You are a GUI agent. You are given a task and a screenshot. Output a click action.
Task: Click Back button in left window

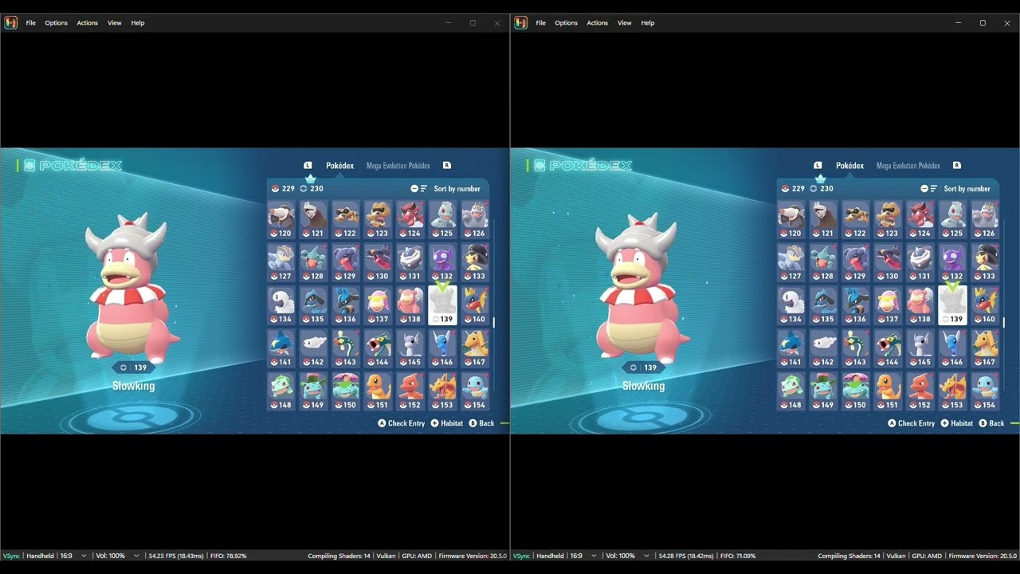481,423
